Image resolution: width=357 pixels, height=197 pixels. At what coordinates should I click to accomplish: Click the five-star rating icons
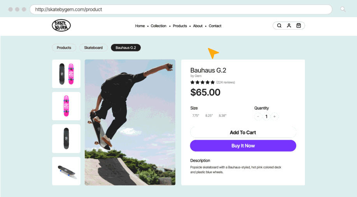click(x=202, y=82)
